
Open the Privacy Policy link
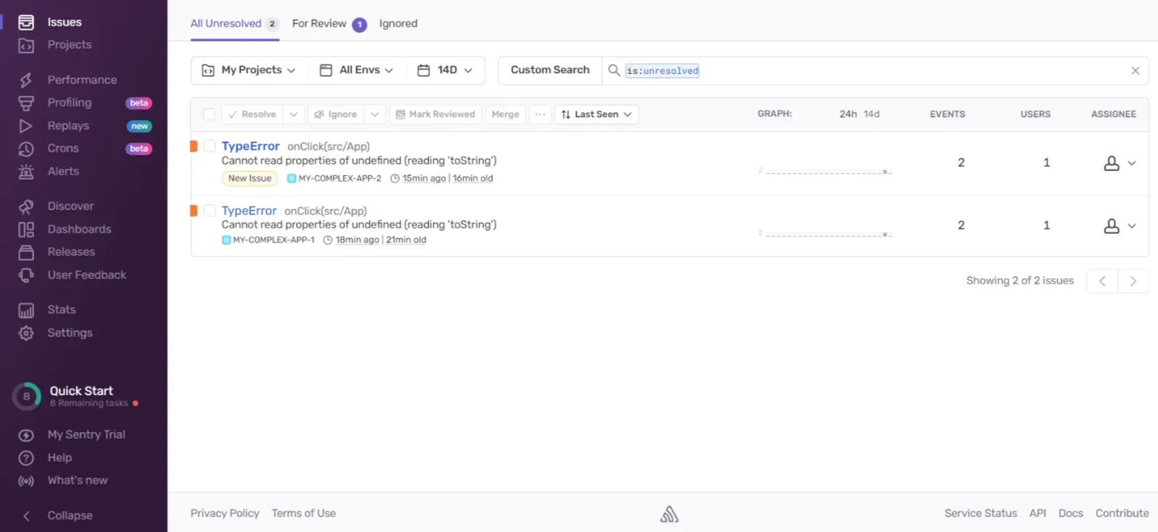click(224, 513)
